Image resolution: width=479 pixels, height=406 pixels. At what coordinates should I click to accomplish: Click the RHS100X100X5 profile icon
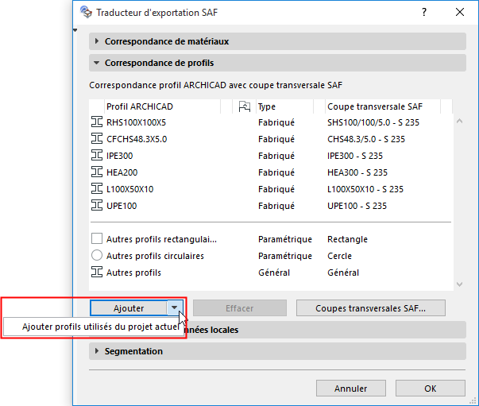(97, 122)
